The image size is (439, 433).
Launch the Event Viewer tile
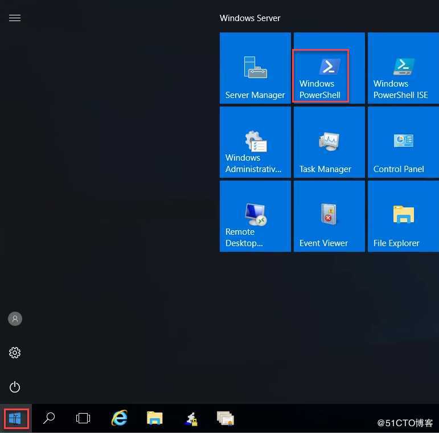pos(329,217)
